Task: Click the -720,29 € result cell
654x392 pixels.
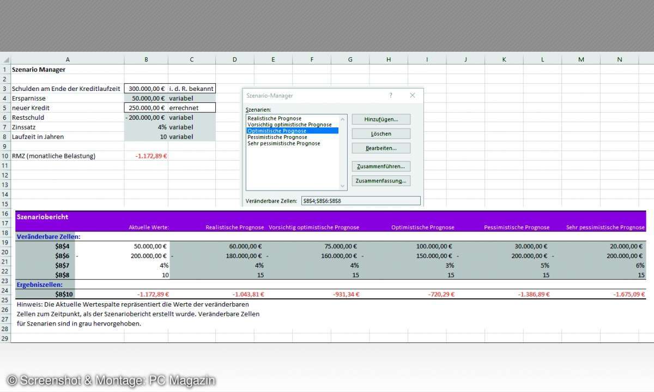Action: click(441, 294)
